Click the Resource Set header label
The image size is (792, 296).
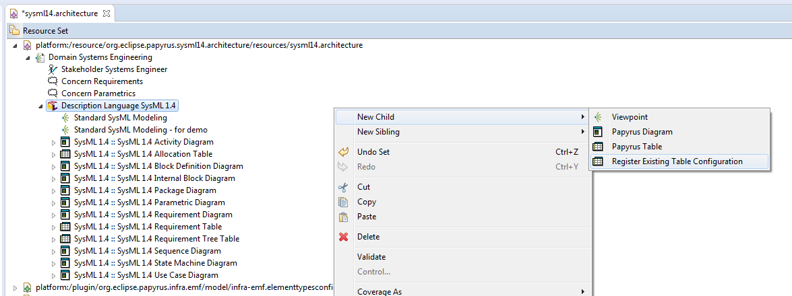point(45,31)
